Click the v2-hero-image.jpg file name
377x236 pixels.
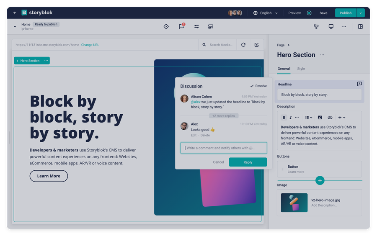[325, 200]
